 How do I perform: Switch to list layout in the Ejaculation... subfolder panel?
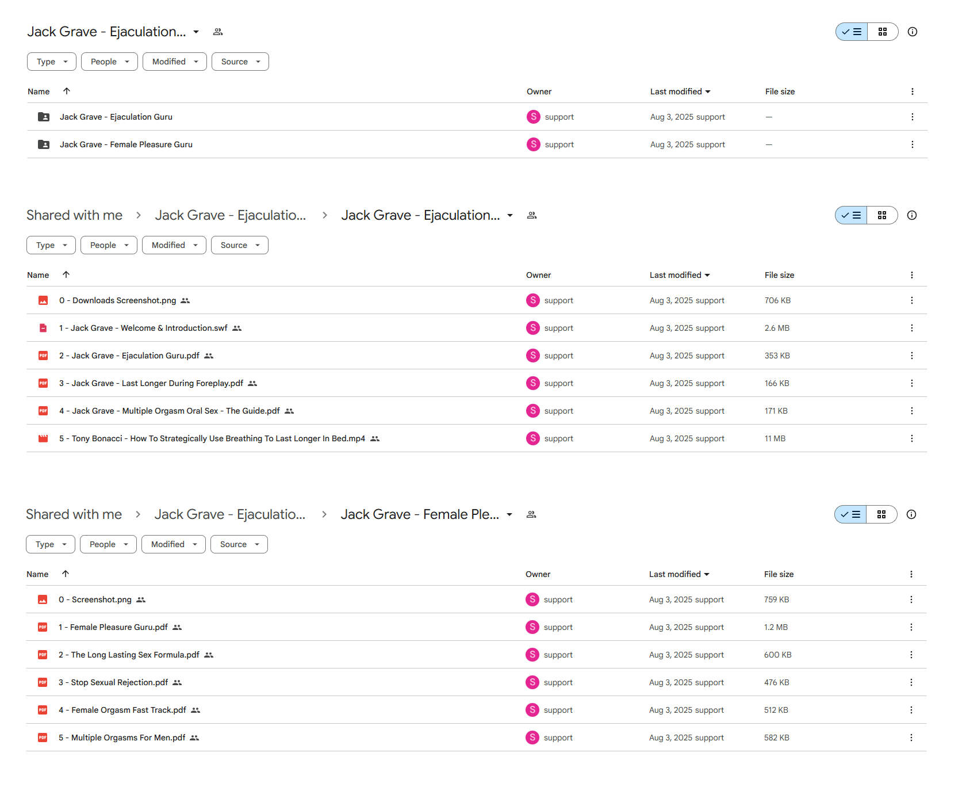(x=851, y=215)
